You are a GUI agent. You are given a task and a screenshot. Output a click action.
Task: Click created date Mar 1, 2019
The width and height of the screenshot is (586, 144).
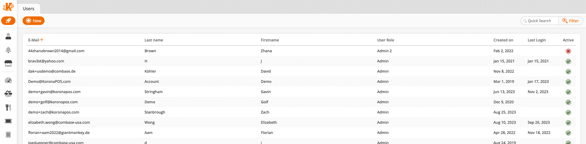point(504,81)
